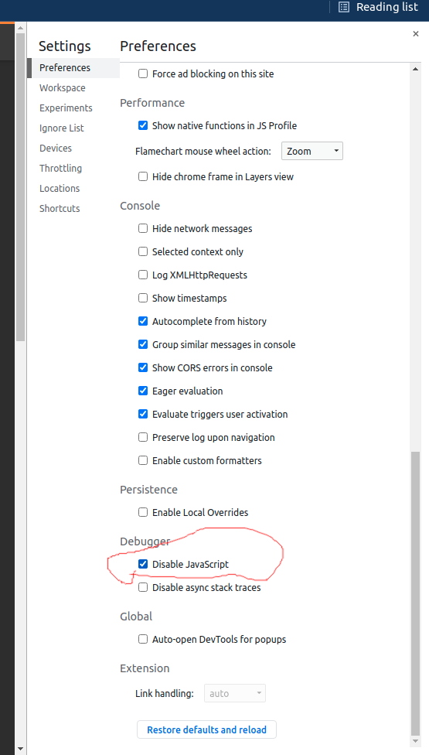Disable Group similar messages in console
Screen dimensions: 429x755
[x=143, y=345]
